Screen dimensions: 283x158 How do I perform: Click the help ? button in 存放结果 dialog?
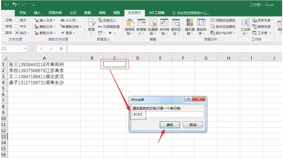[188, 99]
